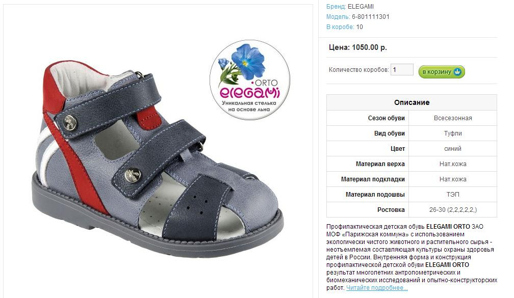Select the Бренд label
514x298 pixels.
[x=336, y=7]
